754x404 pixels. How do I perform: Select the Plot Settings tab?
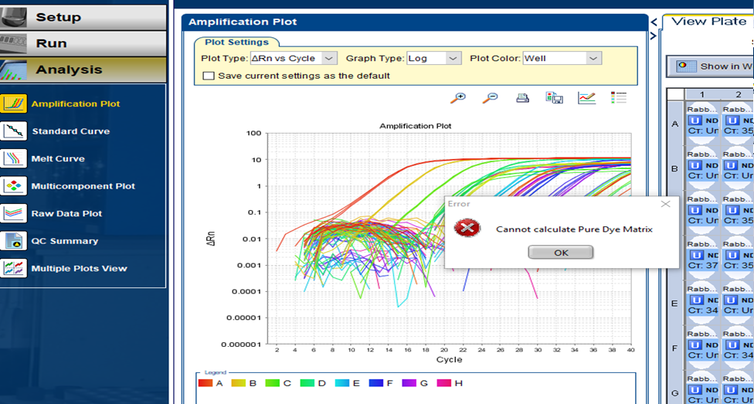click(x=235, y=42)
